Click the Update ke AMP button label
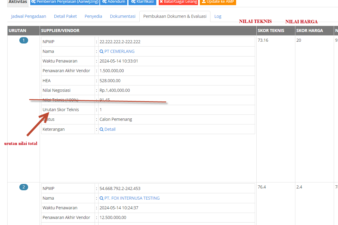338x225 pixels. point(220,2)
